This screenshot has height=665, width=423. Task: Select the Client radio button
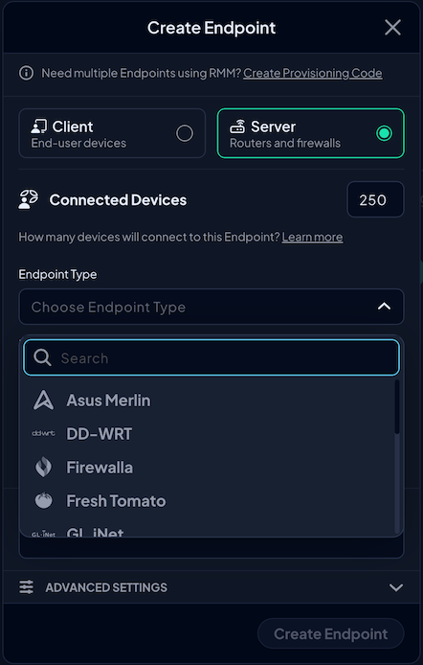pyautogui.click(x=185, y=133)
